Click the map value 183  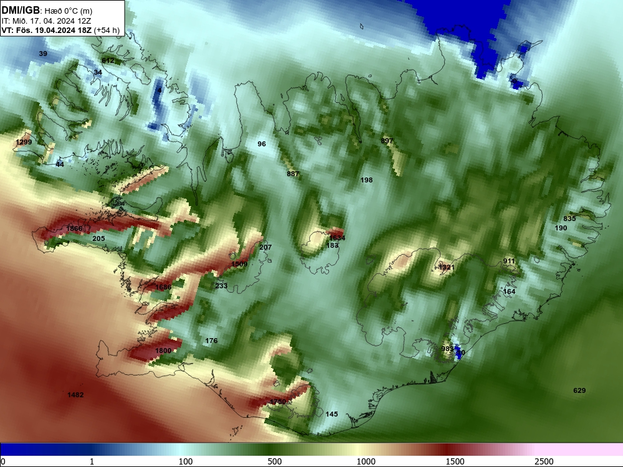[x=332, y=245]
